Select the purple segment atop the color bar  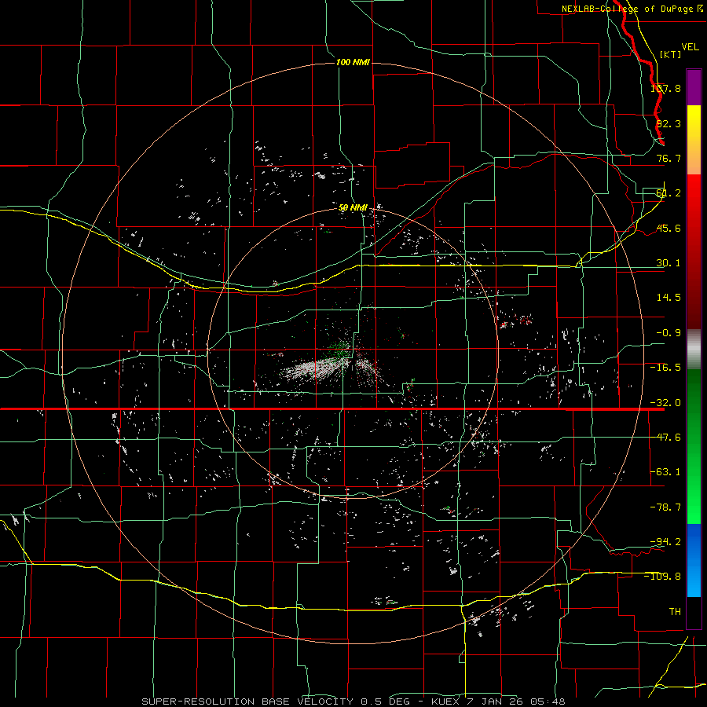coord(694,87)
